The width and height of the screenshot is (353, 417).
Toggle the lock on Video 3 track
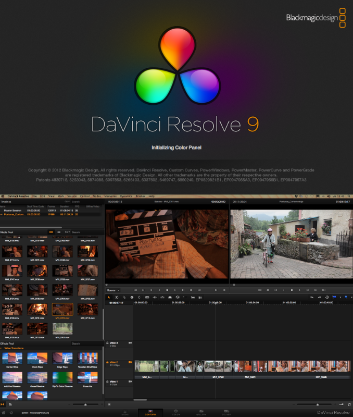[x=108, y=343]
